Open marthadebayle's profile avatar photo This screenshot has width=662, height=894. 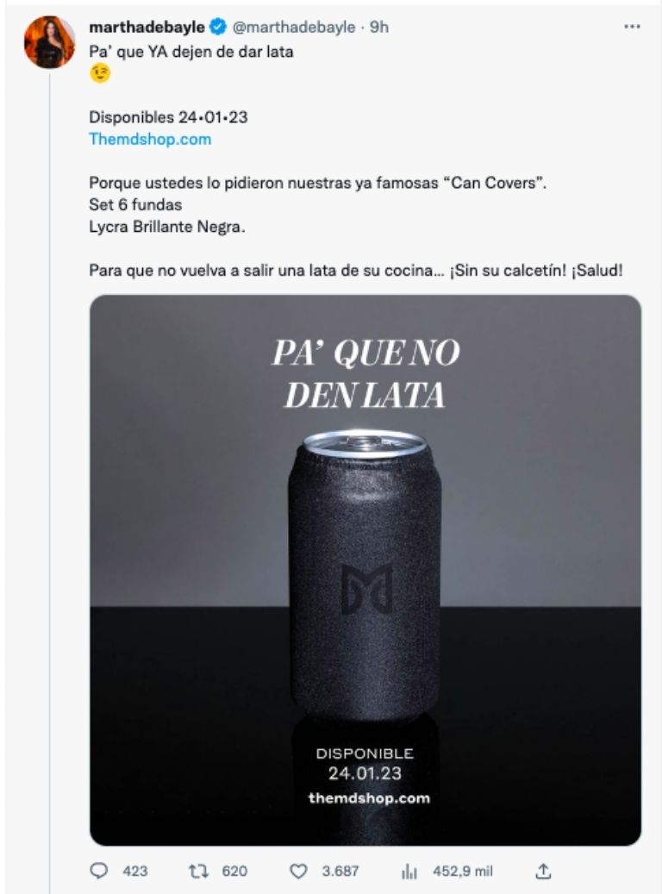point(49,41)
